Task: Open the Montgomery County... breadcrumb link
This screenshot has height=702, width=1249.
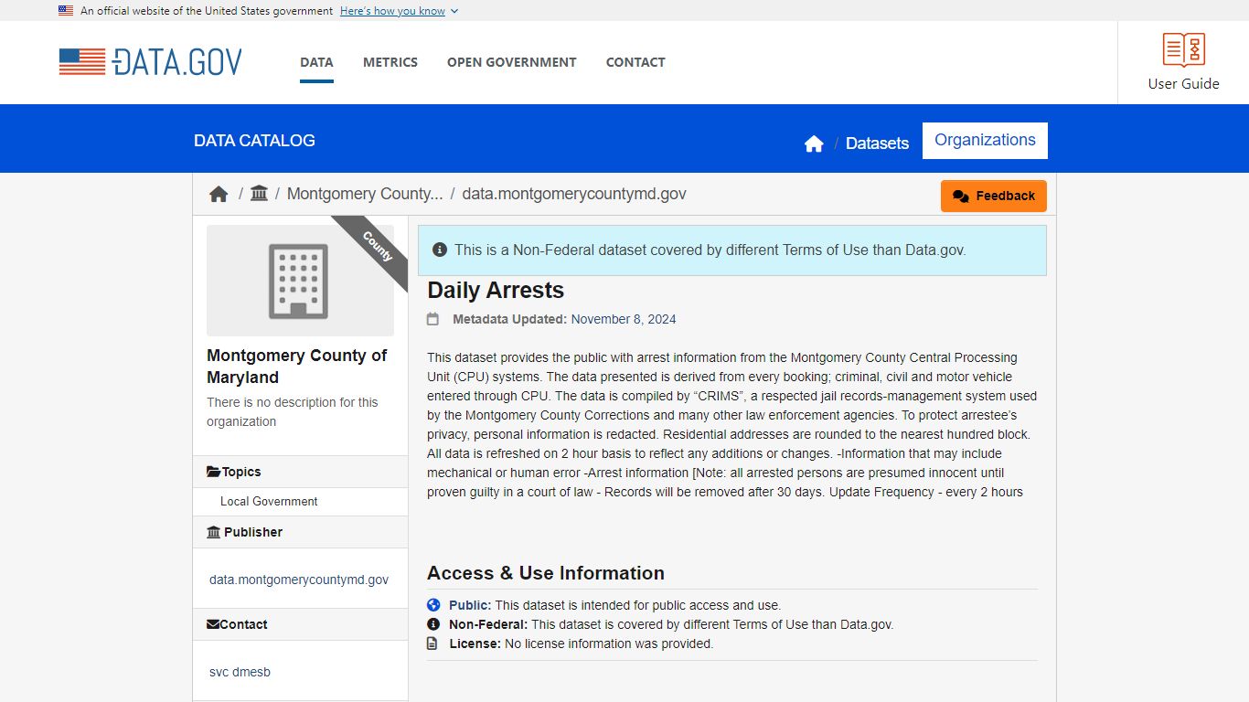Action: coord(365,194)
